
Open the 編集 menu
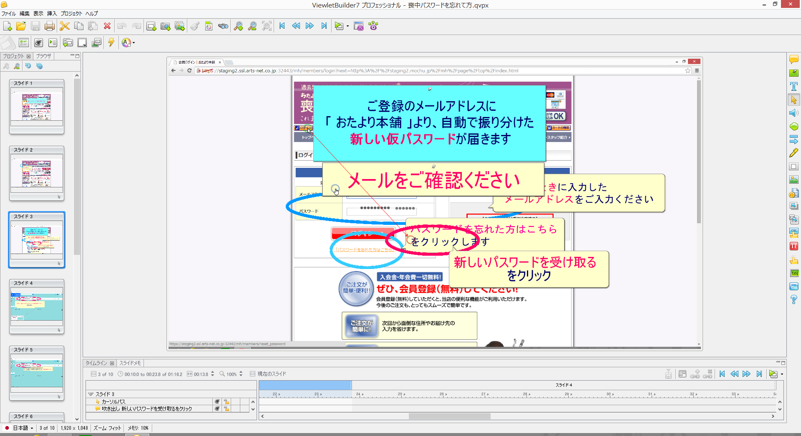[x=25, y=13]
